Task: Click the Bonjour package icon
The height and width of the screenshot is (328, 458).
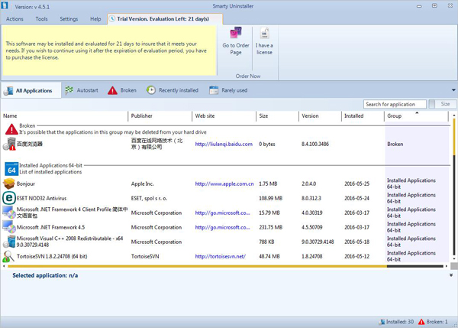Action: [8, 183]
